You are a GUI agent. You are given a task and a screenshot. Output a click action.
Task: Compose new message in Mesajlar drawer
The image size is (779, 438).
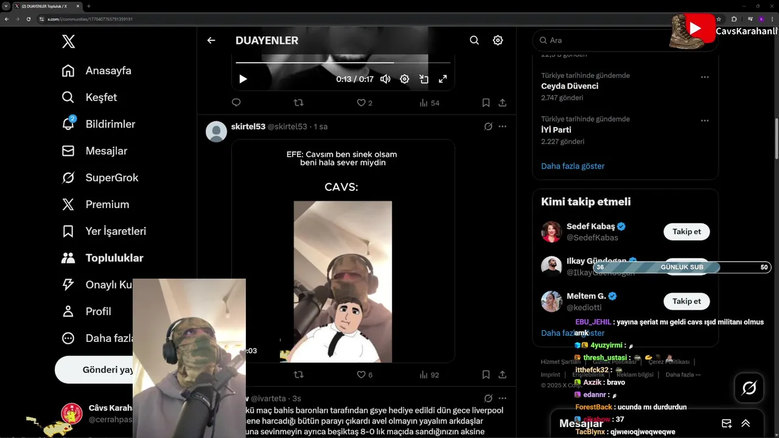[x=726, y=423]
